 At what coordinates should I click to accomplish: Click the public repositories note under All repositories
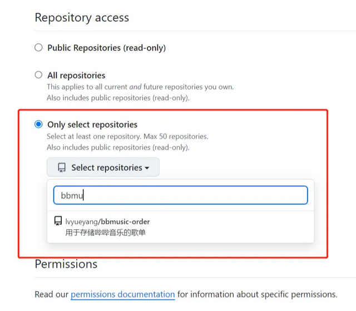118,98
